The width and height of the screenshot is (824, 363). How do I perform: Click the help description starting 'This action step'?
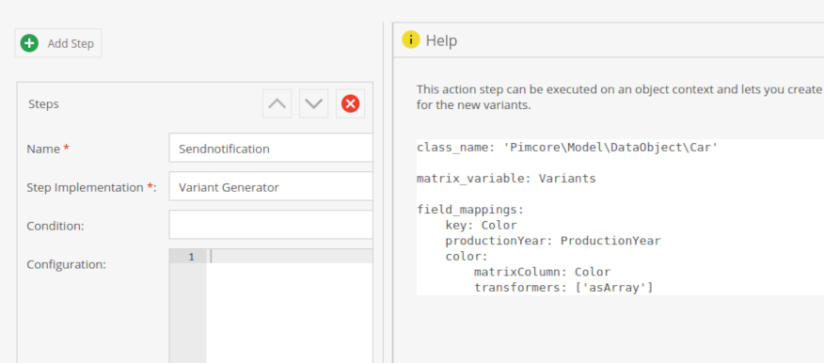[x=620, y=89]
